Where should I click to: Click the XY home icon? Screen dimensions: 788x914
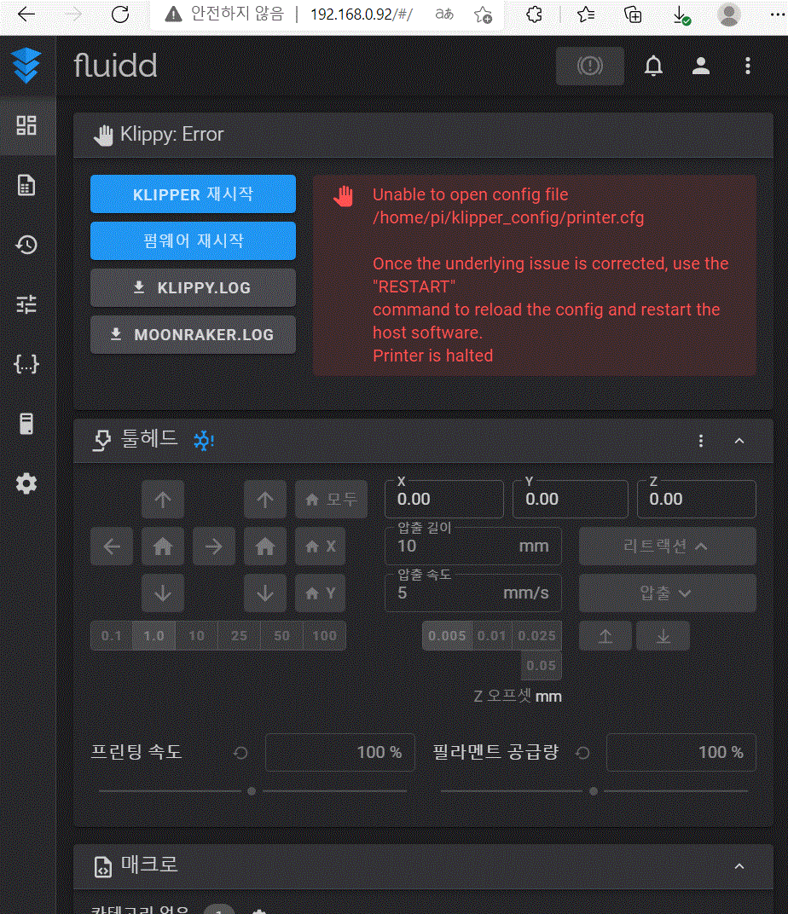click(x=163, y=547)
